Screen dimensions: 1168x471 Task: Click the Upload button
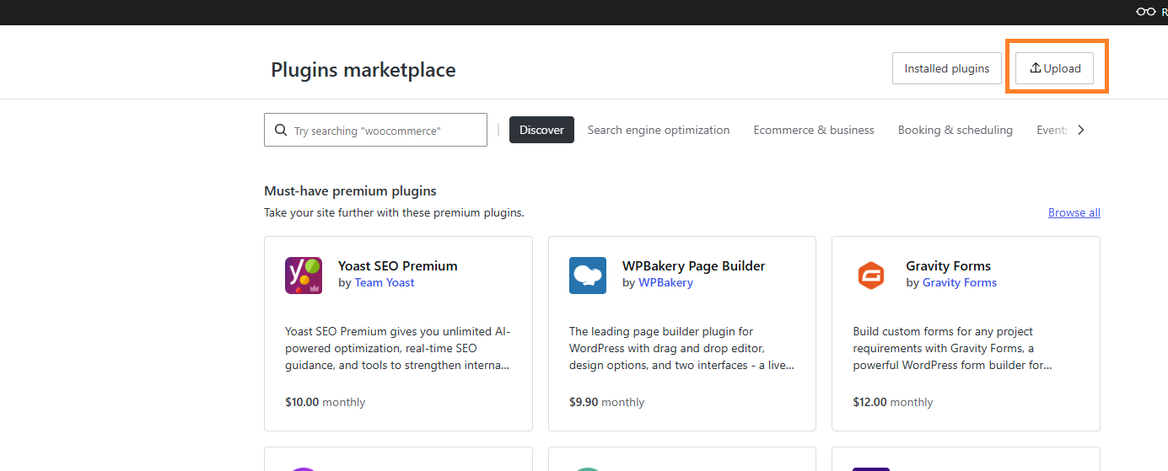(1054, 68)
